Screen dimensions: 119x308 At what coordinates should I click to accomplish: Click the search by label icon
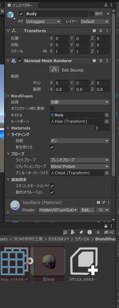(81, 232)
